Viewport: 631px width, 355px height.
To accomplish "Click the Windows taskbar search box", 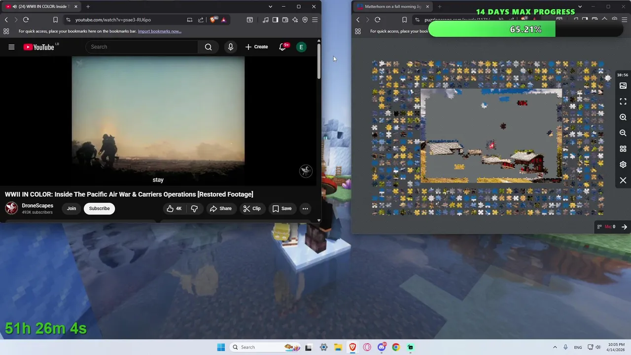I will tap(266, 347).
